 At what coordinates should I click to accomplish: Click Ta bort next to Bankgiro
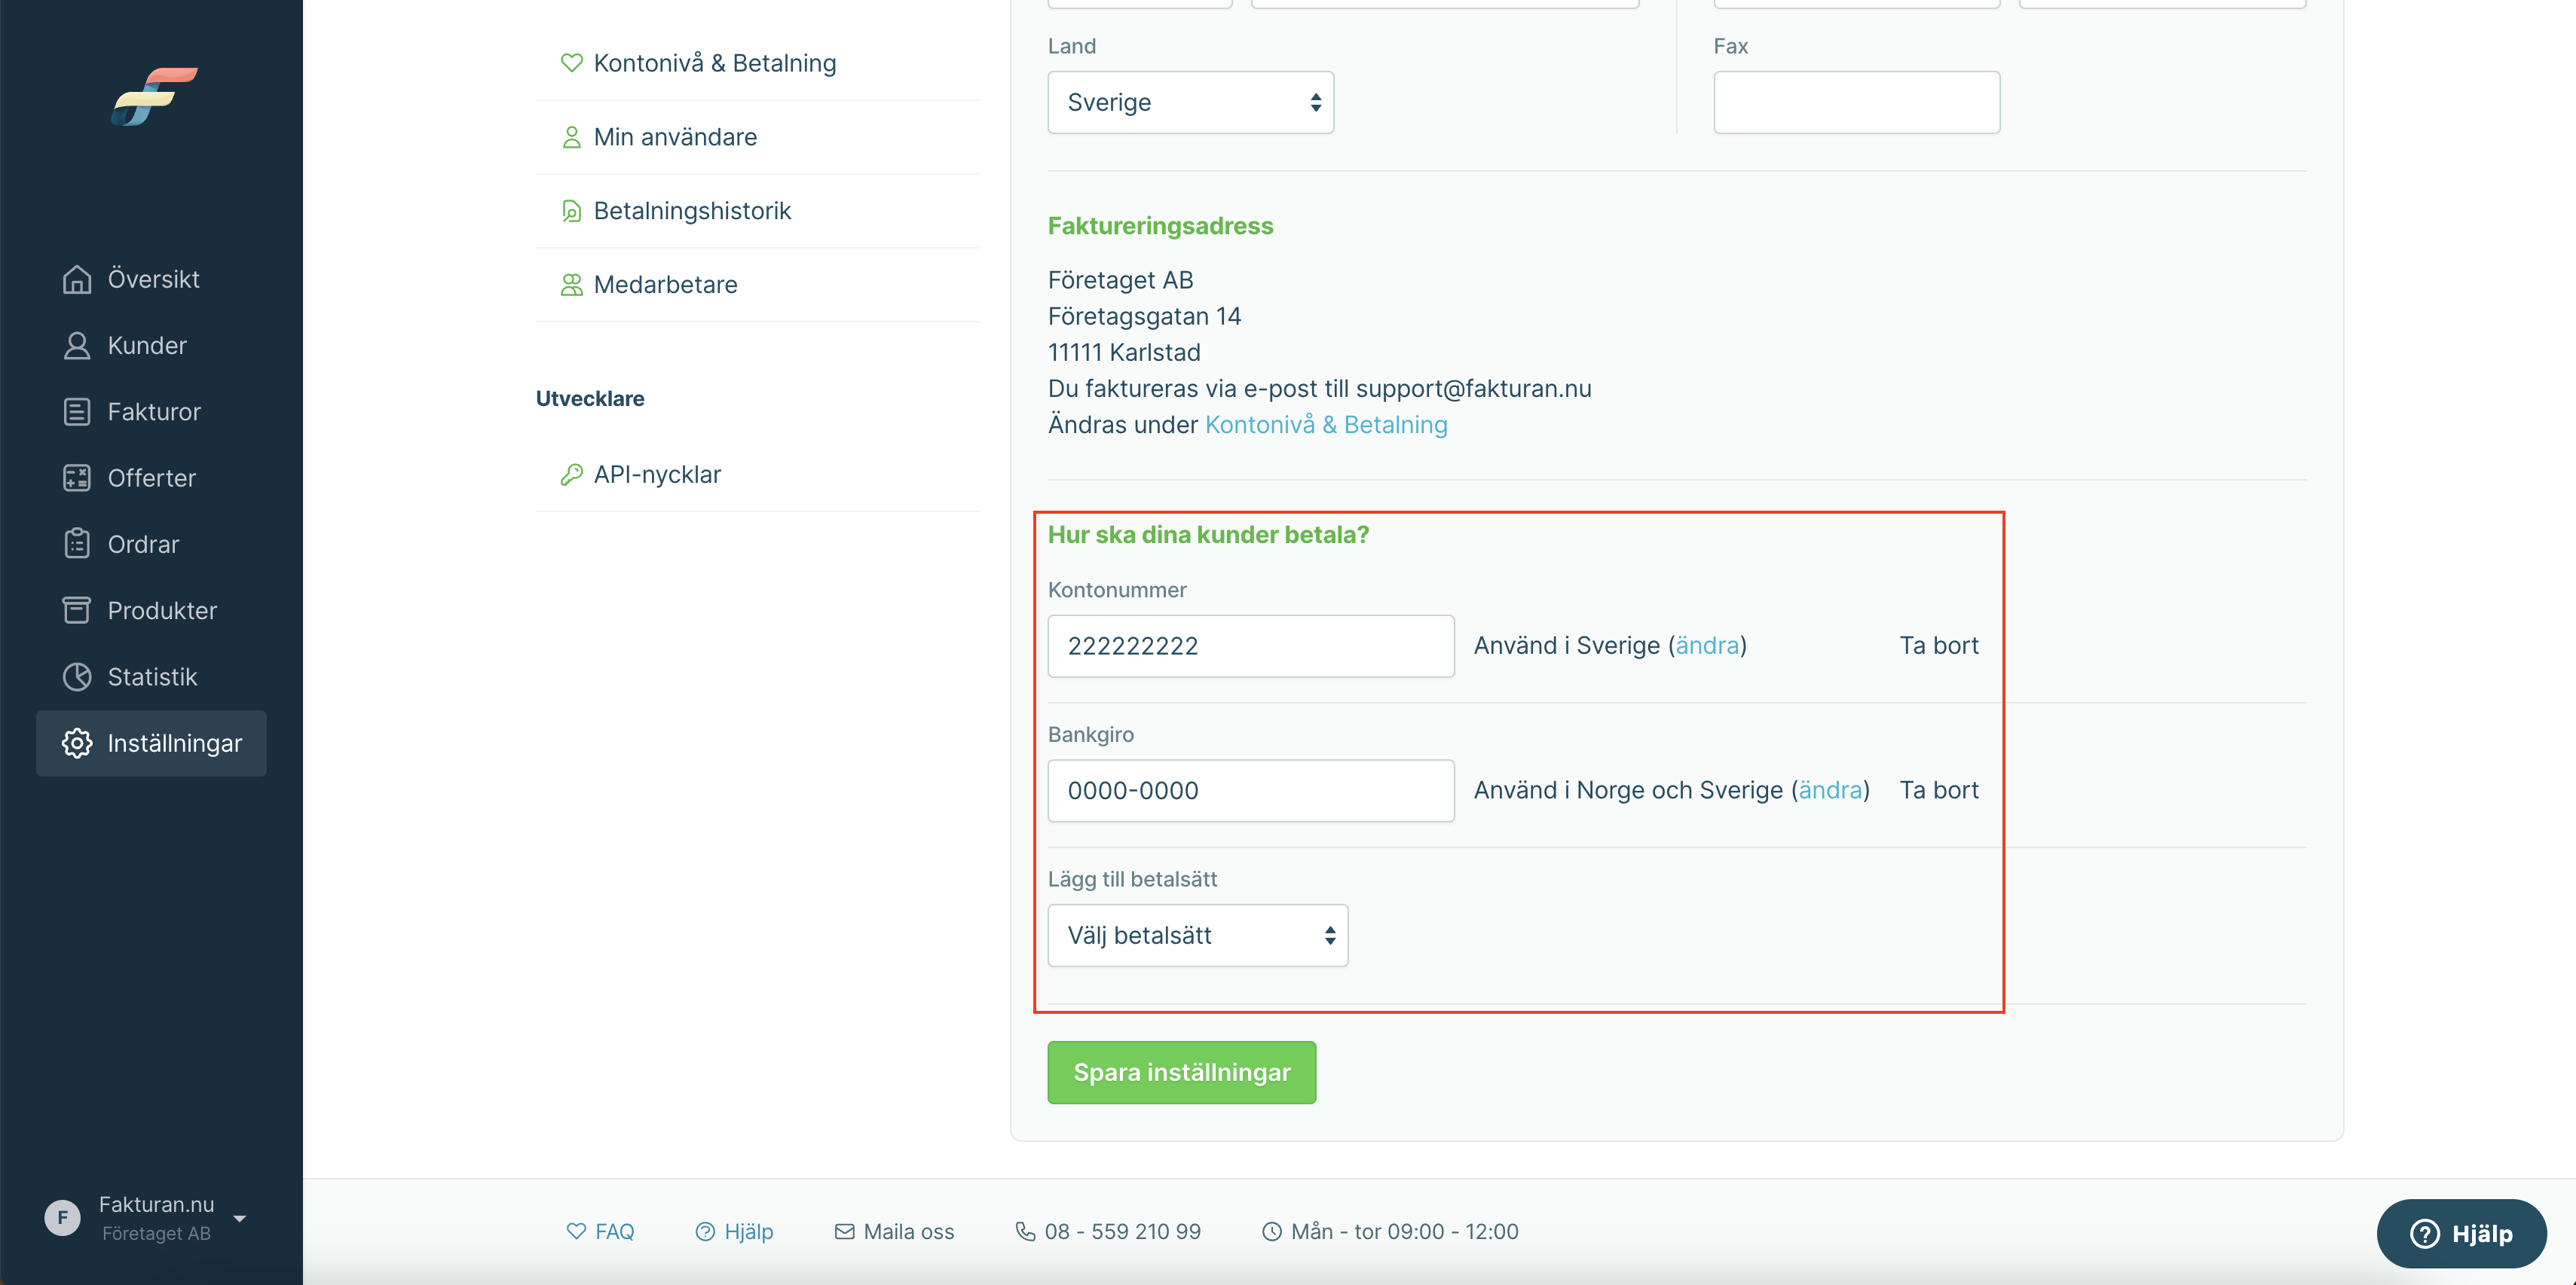tap(1939, 790)
